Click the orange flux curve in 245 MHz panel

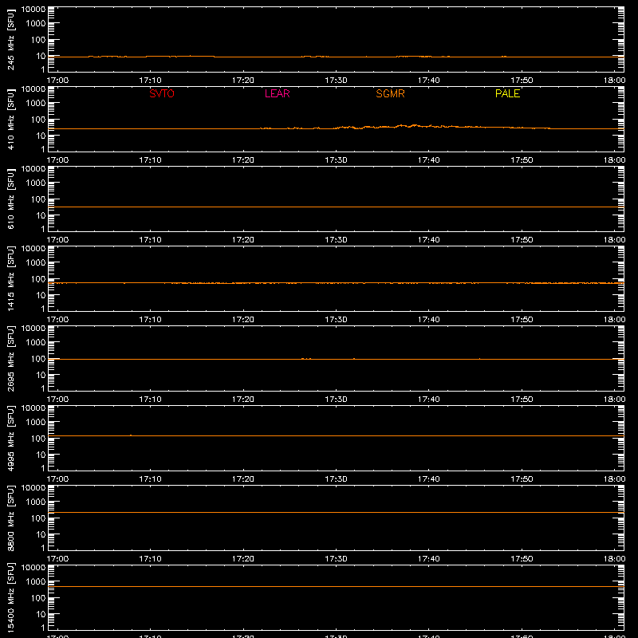[x=336, y=57]
